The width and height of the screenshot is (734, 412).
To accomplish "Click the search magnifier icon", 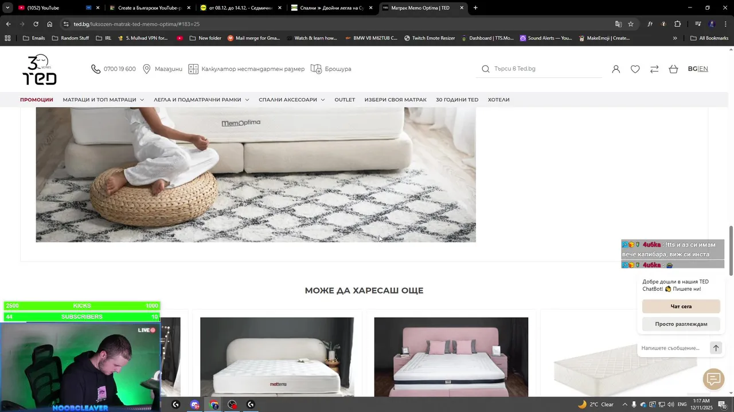I will 486,69.
